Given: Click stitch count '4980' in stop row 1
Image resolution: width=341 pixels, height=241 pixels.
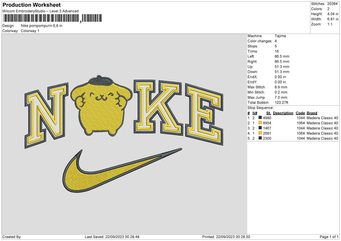Looking at the screenshot, I should [x=267, y=118].
